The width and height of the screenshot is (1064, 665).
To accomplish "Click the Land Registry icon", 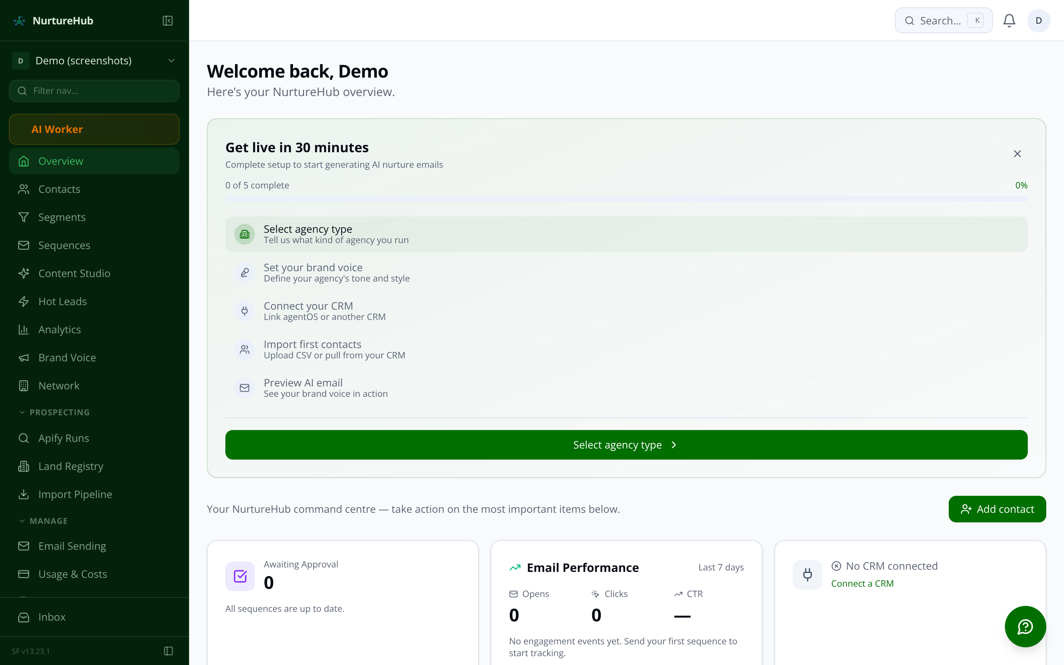I will pyautogui.click(x=24, y=466).
